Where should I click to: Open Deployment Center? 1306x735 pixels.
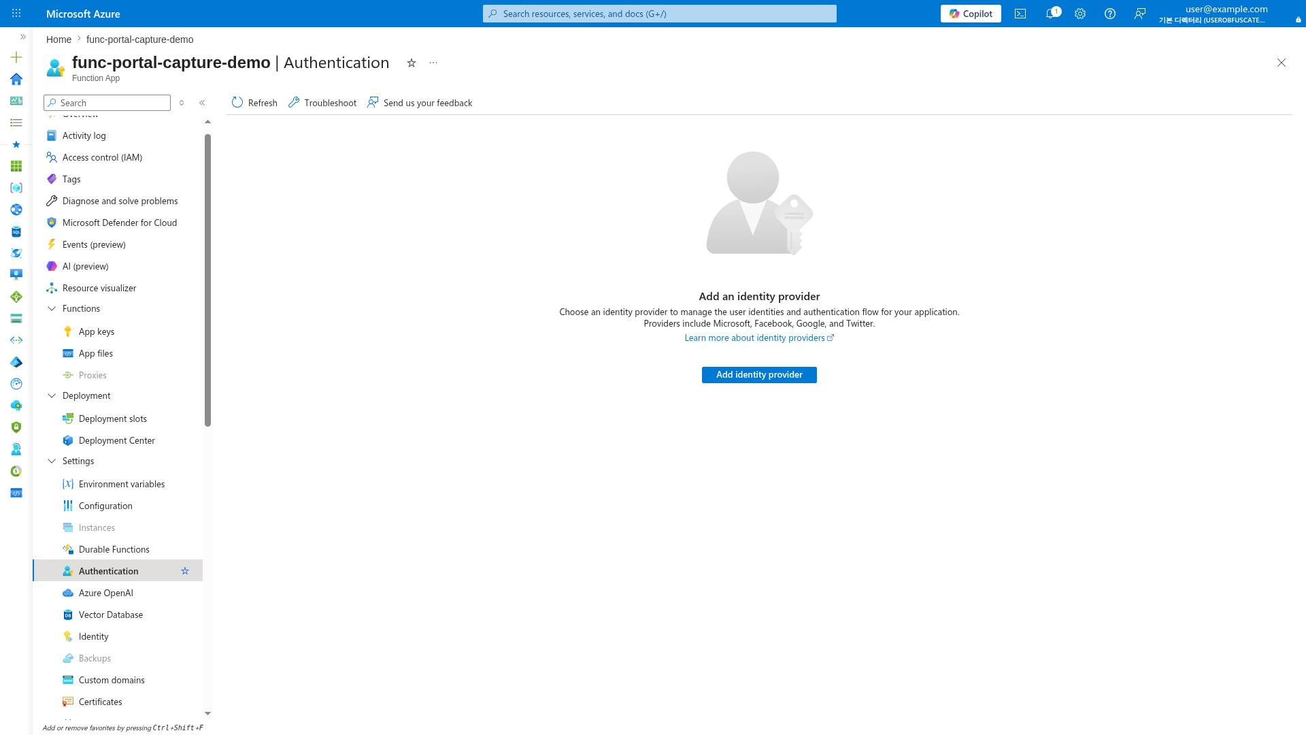118,440
